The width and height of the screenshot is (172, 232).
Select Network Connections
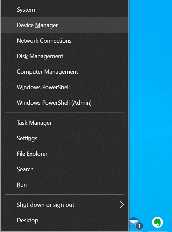pos(65,40)
